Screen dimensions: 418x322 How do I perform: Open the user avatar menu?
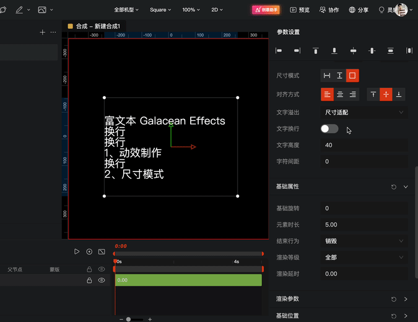[401, 10]
